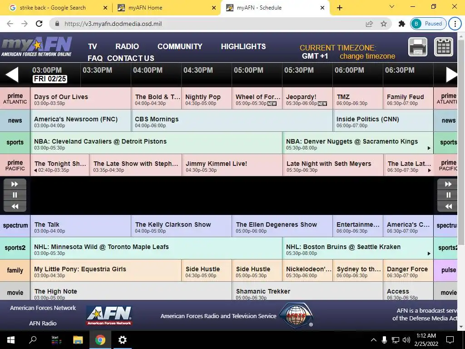Click the myAFN logo
The height and width of the screenshot is (349, 465).
[36, 47]
